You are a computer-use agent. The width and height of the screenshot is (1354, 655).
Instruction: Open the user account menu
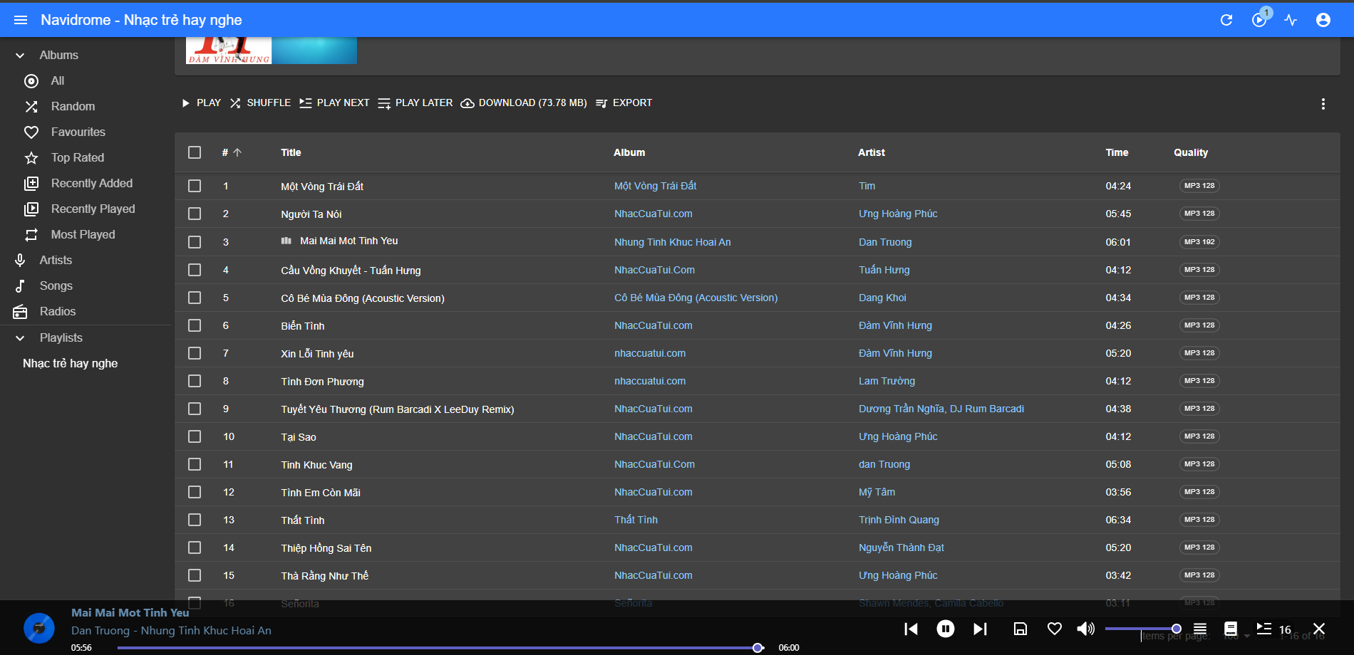coord(1323,20)
